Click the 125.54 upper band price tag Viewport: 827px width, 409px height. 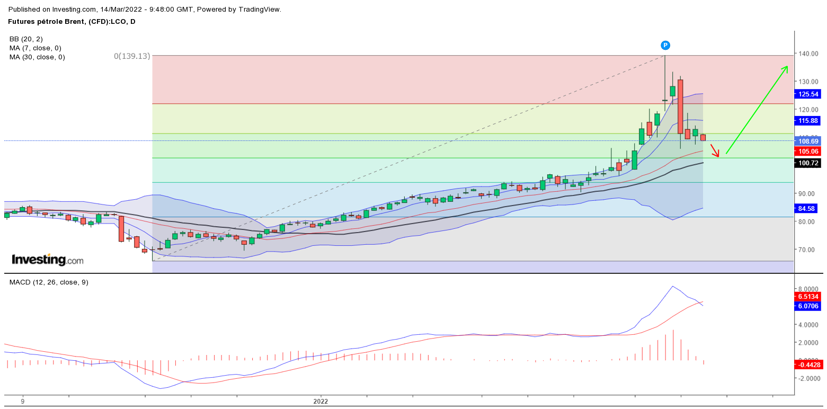click(808, 94)
